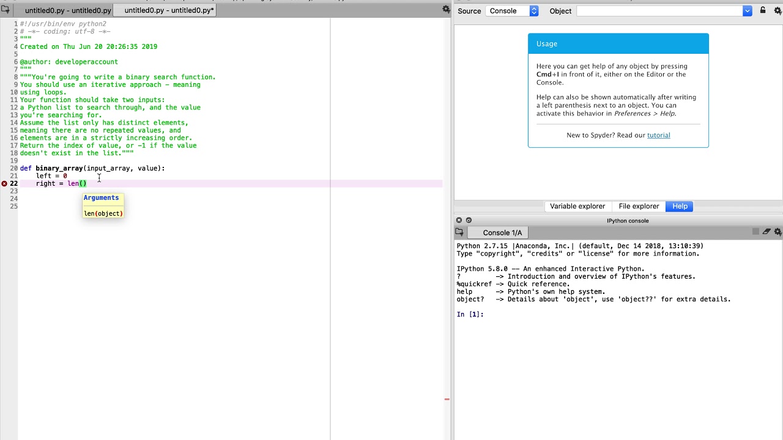
Task: Switch to the File explorer tab
Action: (x=639, y=207)
